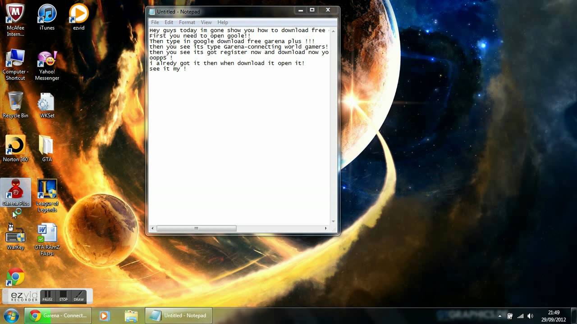
Task: Click Notepad vertical scrollbar up arrow
Action: 334,30
